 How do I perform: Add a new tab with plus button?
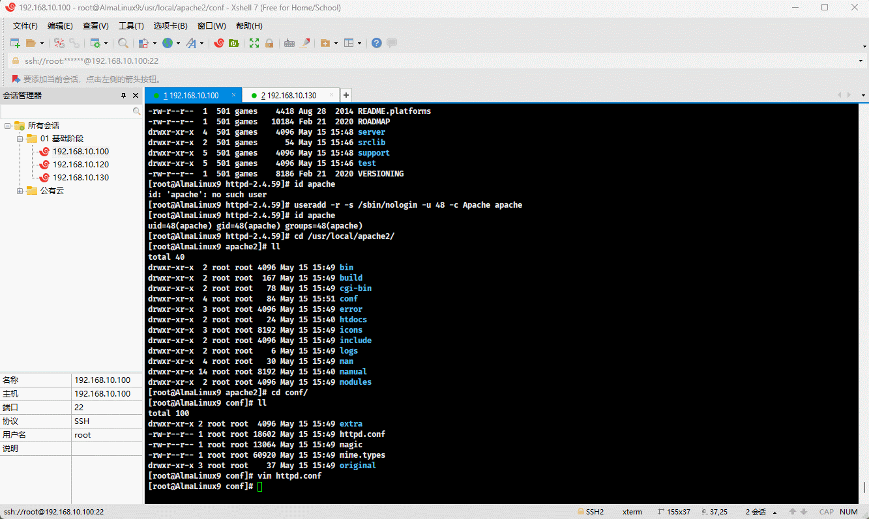346,95
